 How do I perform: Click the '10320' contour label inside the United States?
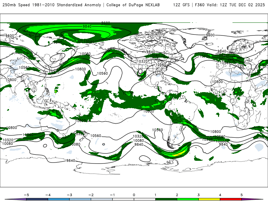click(142, 61)
